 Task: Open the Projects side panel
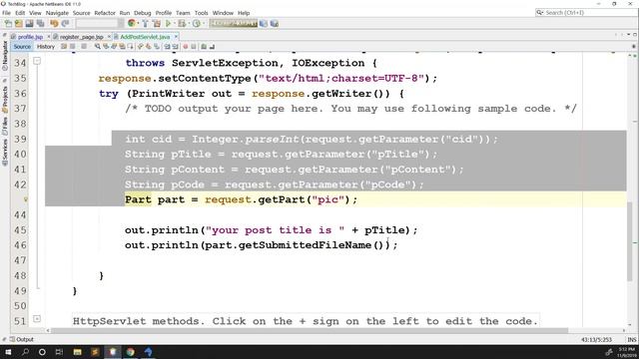click(x=5, y=99)
